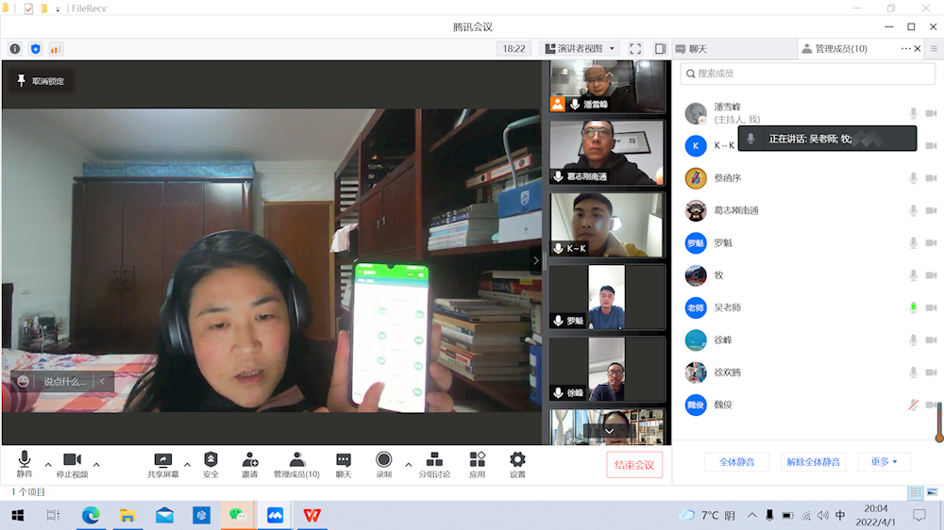944x530 pixels.
Task: Open the 应用 apps icon
Action: 477,464
